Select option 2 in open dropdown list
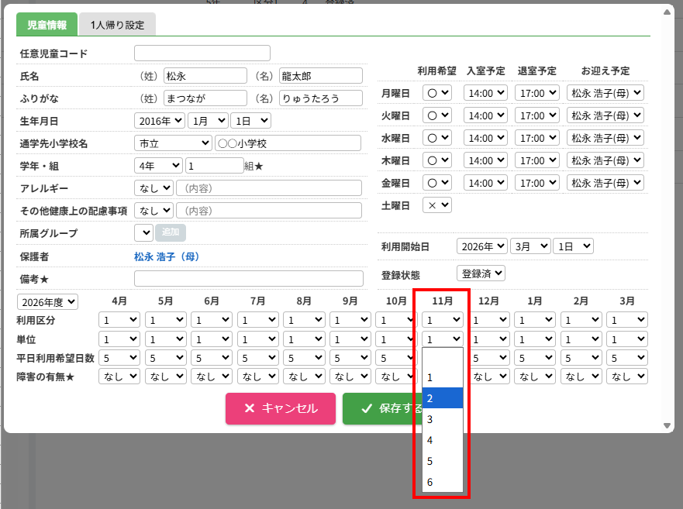The height and width of the screenshot is (509, 683). [x=442, y=398]
